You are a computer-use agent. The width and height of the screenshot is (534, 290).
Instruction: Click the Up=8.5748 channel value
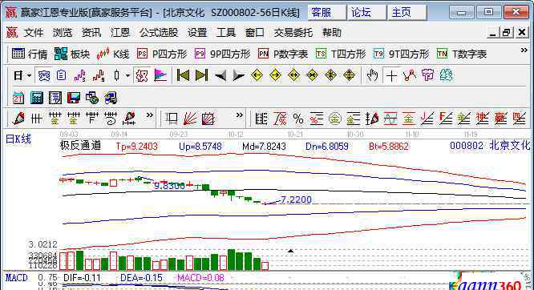(x=200, y=147)
